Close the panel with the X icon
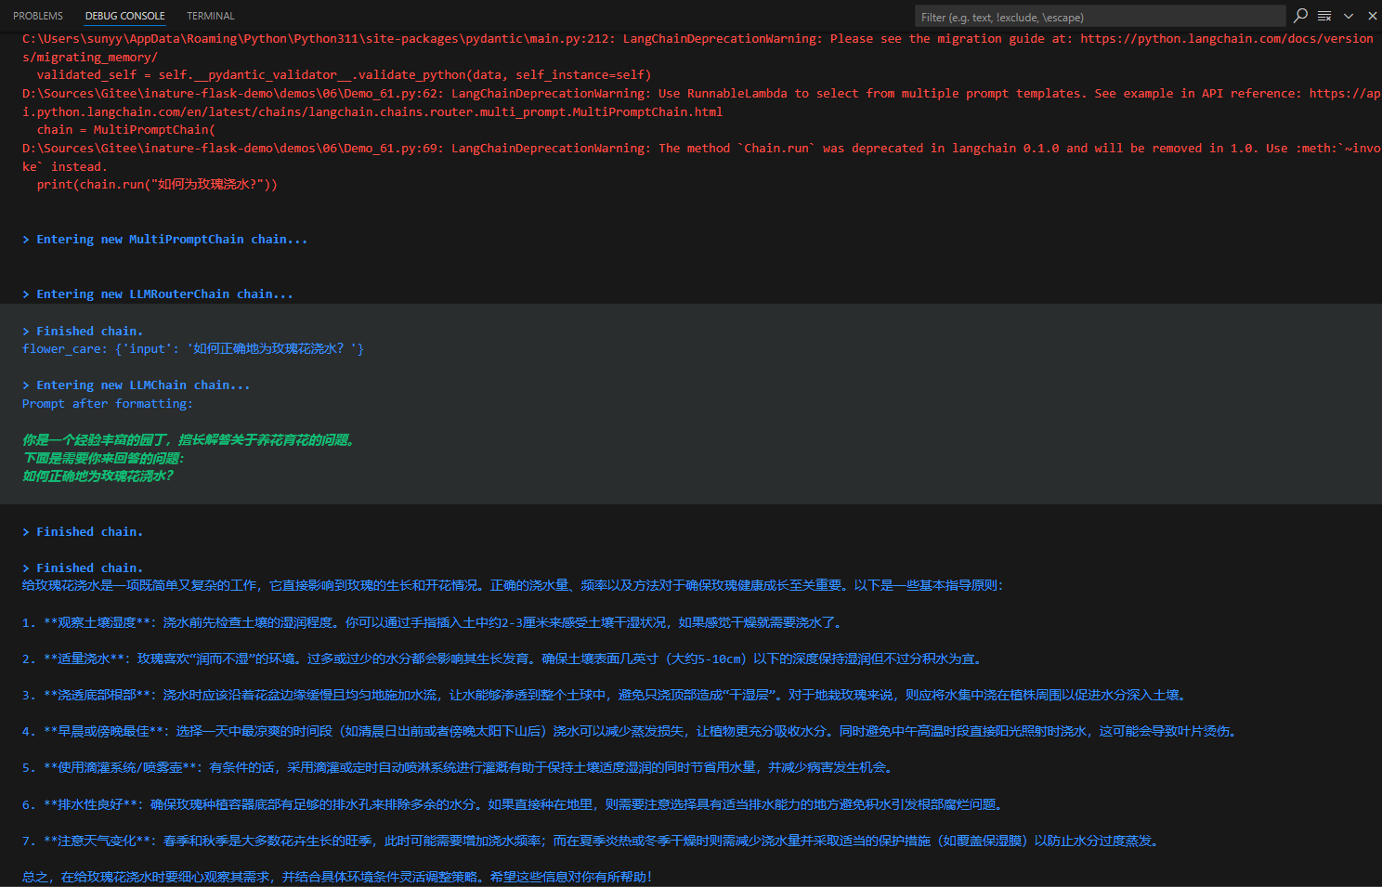Screen dimensions: 1382x887 pyautogui.click(x=1372, y=16)
